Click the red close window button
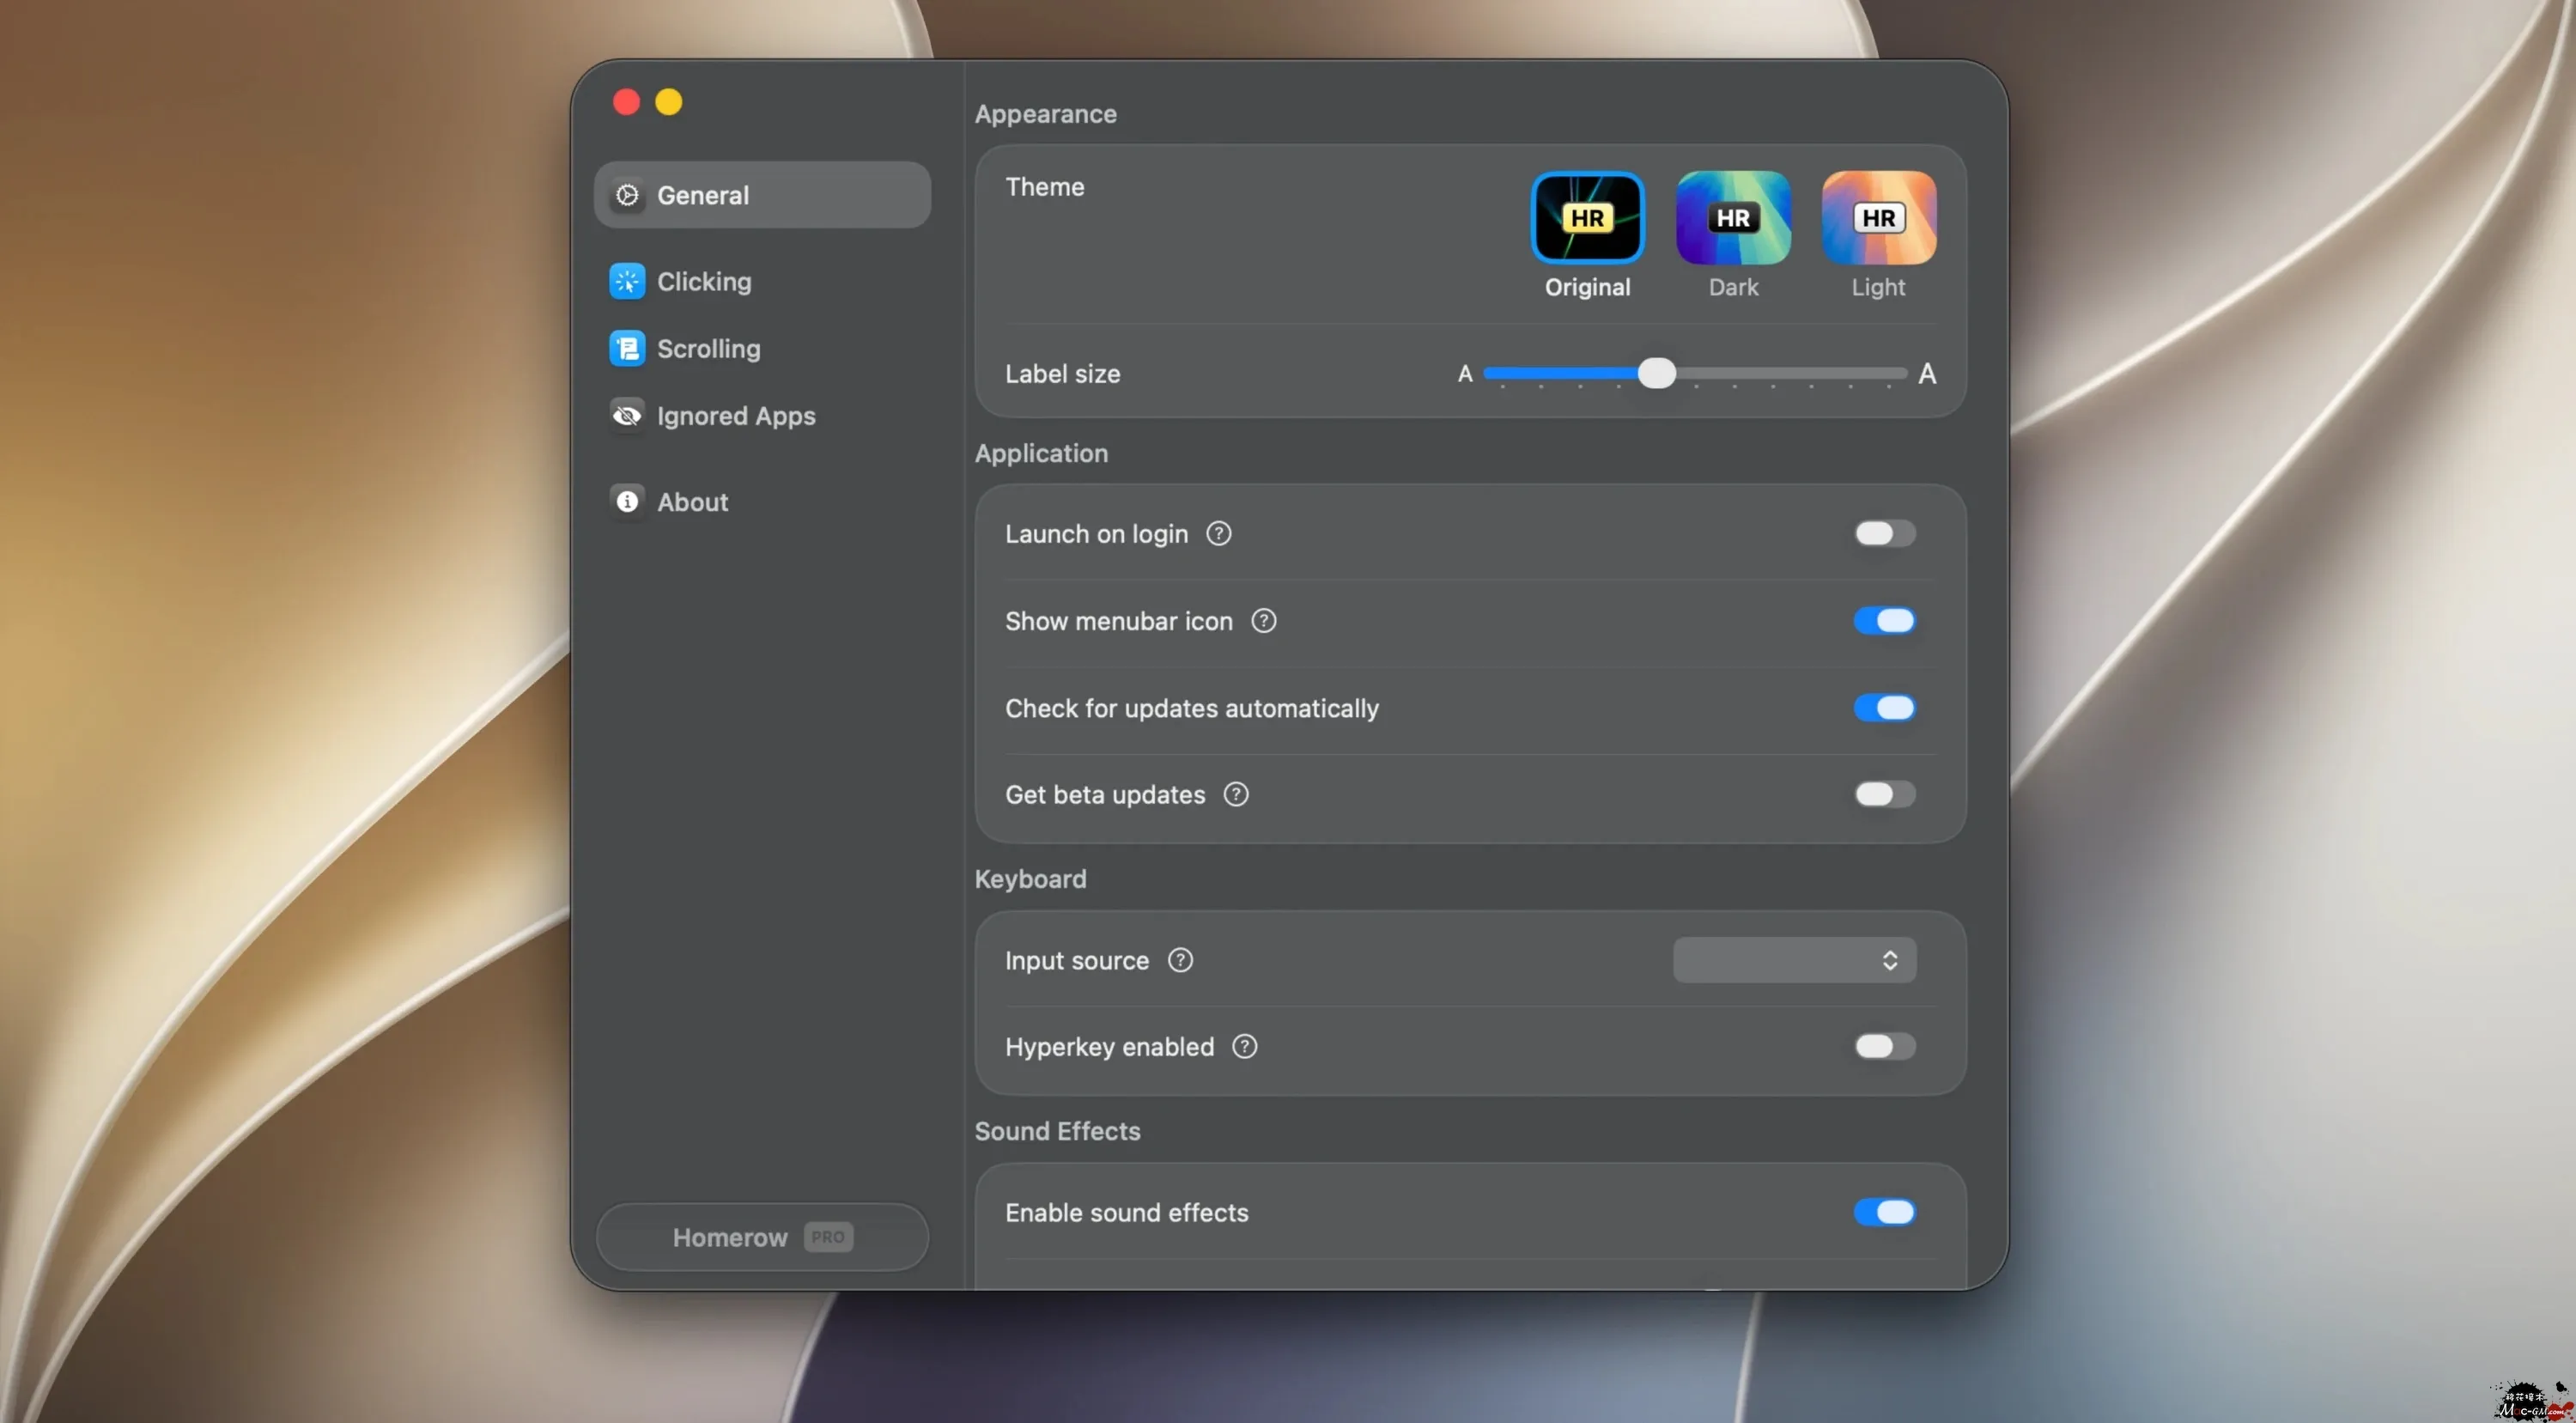Image resolution: width=2576 pixels, height=1423 pixels. 626,102
